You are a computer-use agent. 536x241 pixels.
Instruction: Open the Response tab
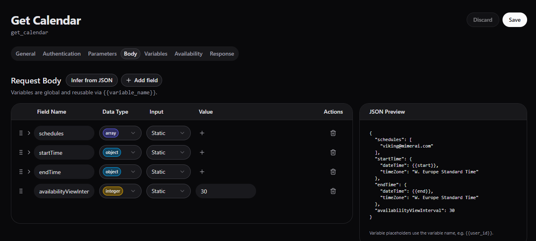(222, 54)
